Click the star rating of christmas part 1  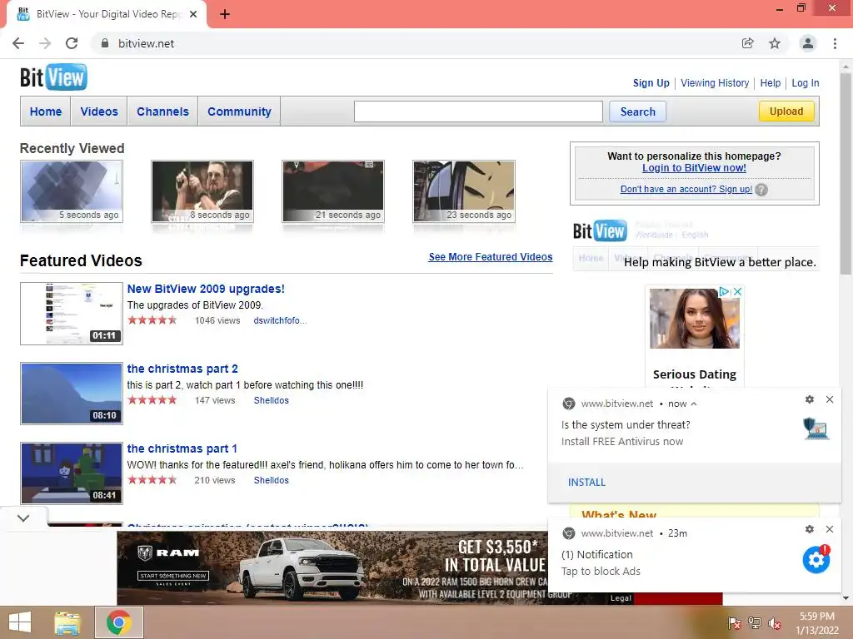(152, 480)
